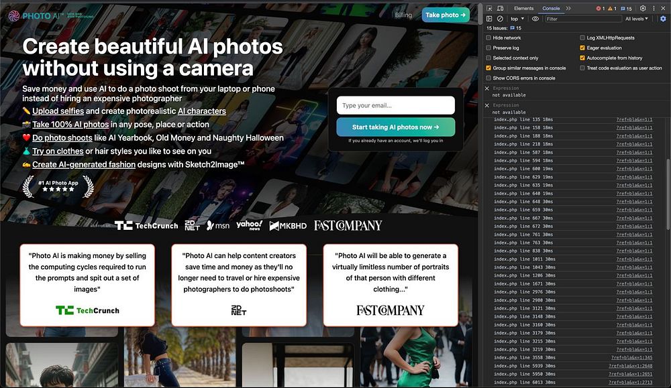This screenshot has height=388, width=671.
Task: Open the Upload selfies link
Action: 58,111
